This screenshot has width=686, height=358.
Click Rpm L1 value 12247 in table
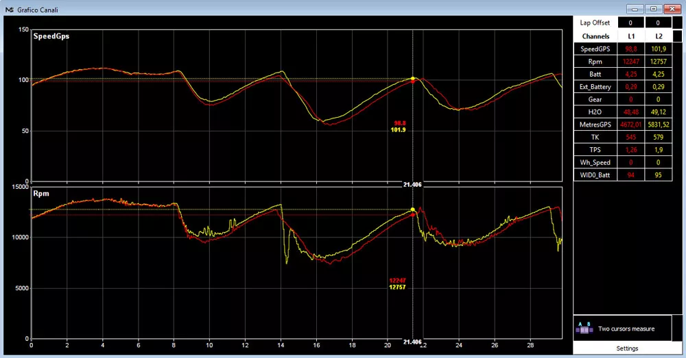(631, 62)
